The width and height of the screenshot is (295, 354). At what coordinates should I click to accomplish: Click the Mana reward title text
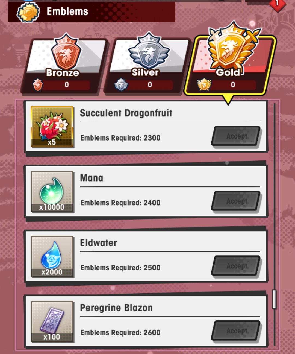92,178
